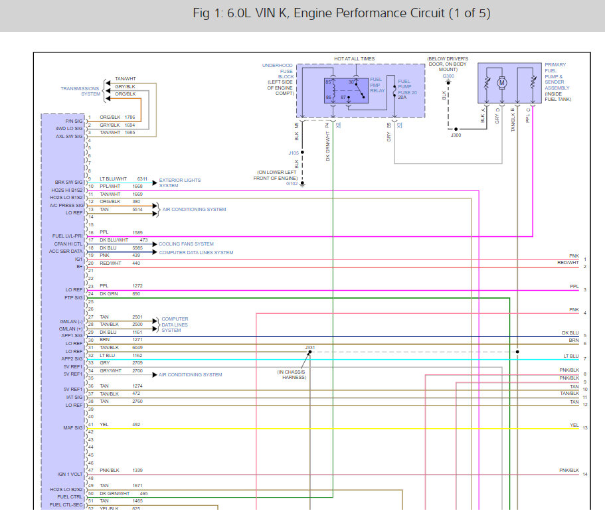Select the FUEL LVL-PRI pin label
Viewport: 605px width, 525px height.
pos(68,236)
